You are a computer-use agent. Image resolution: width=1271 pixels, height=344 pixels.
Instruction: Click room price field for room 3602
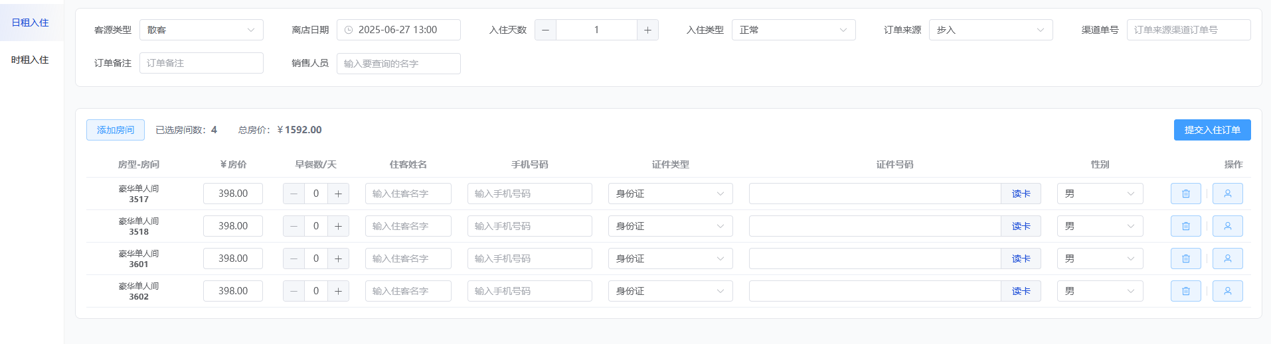click(233, 291)
